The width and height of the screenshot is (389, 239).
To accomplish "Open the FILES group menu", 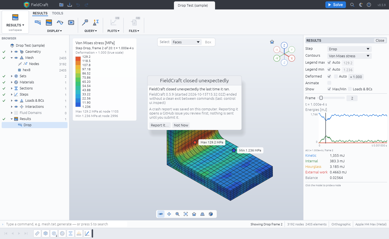I will (134, 31).
